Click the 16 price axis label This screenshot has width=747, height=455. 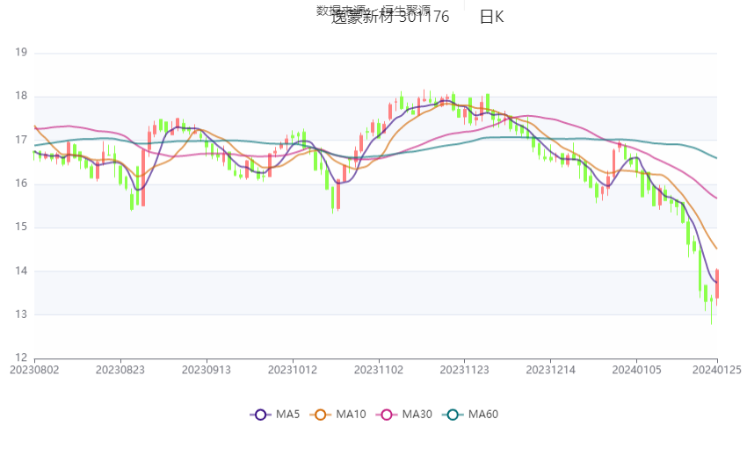(x=21, y=184)
